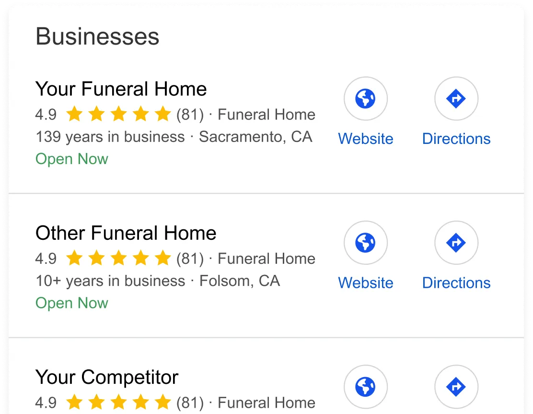Click star rating of Your Competitor
The height and width of the screenshot is (414, 533).
tap(118, 402)
